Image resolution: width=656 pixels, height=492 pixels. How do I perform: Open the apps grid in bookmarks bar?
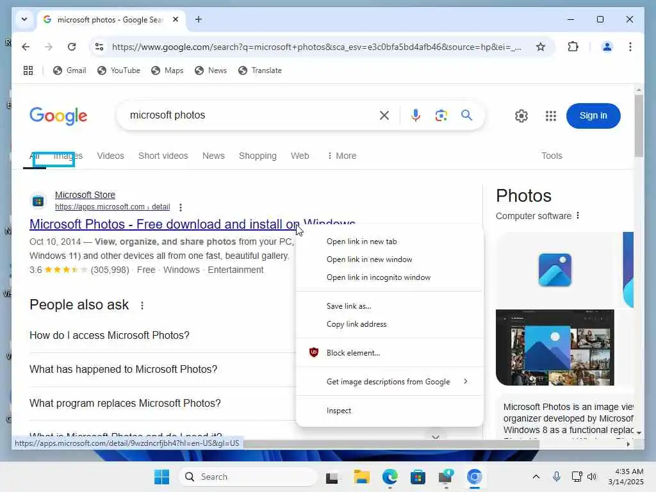(28, 70)
